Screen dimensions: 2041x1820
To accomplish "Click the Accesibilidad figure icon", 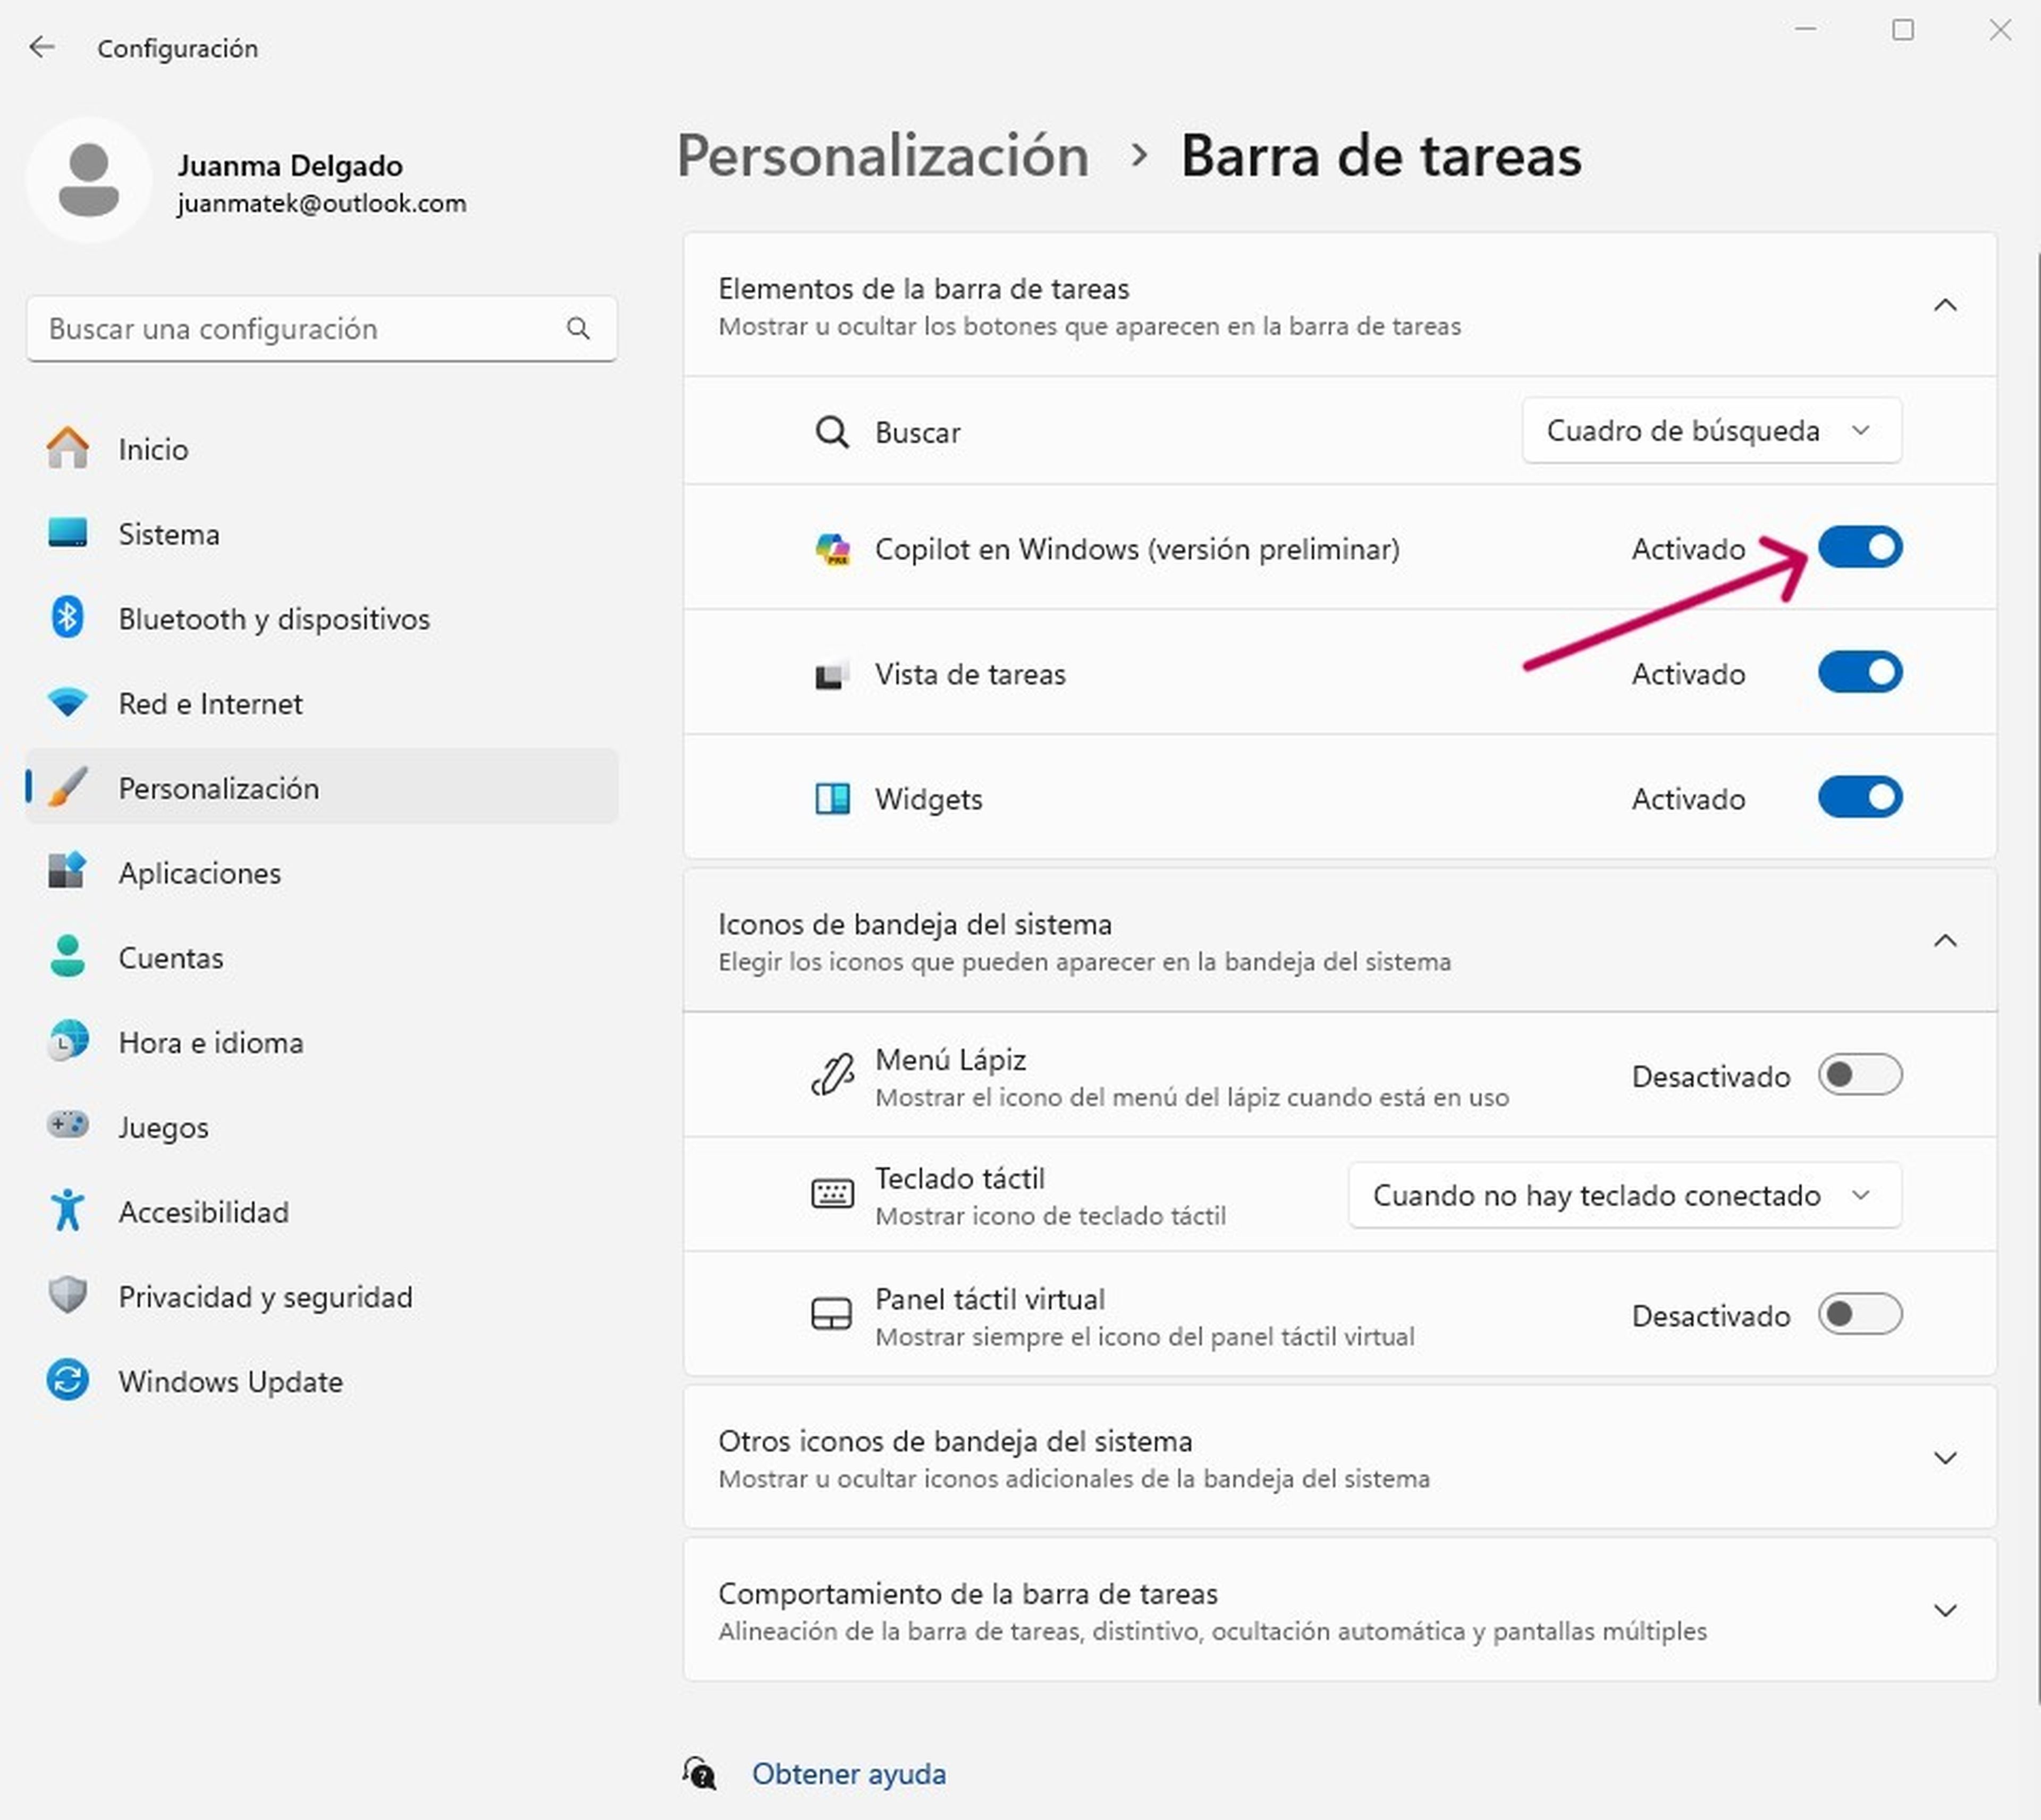I will click(67, 1211).
